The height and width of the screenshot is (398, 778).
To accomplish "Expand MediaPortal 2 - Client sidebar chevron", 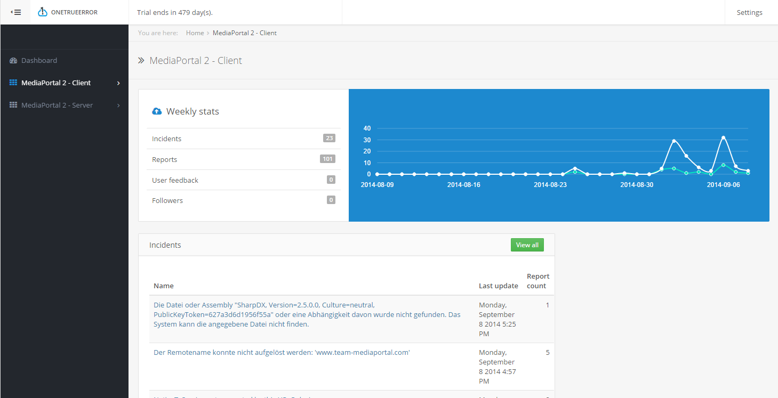I will [118, 83].
